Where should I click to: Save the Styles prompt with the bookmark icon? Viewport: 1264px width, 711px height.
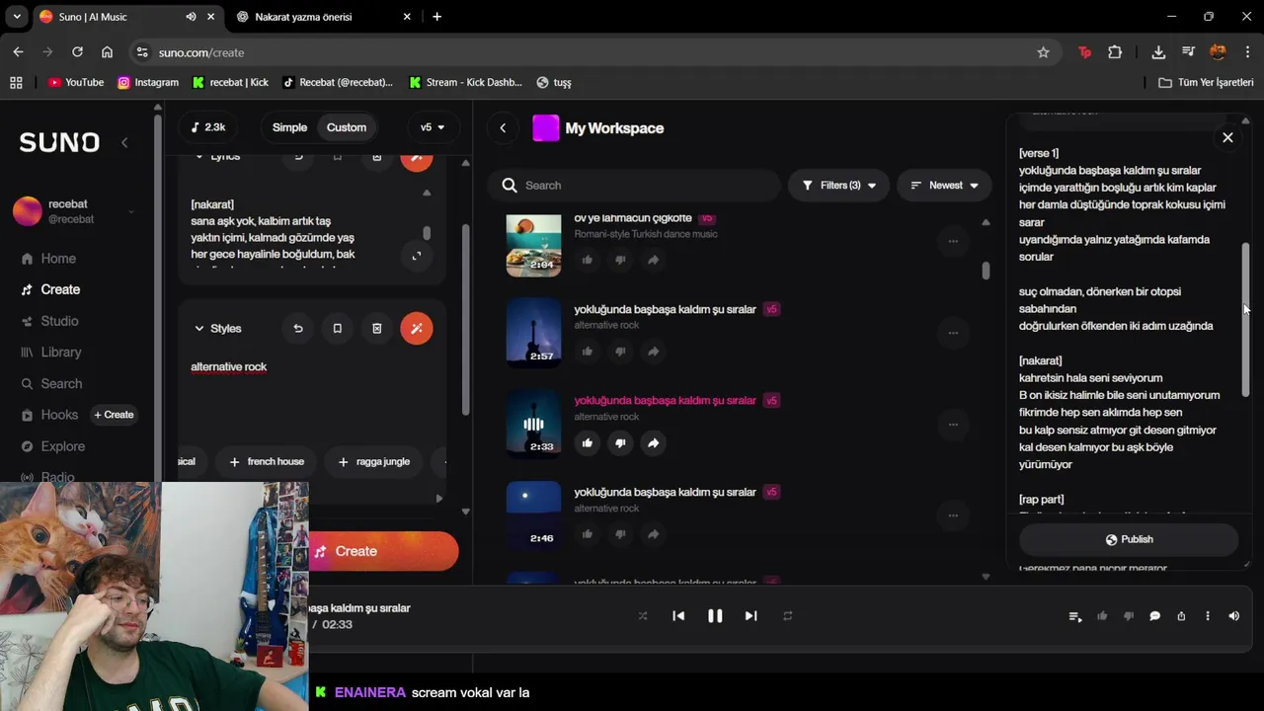[338, 329]
